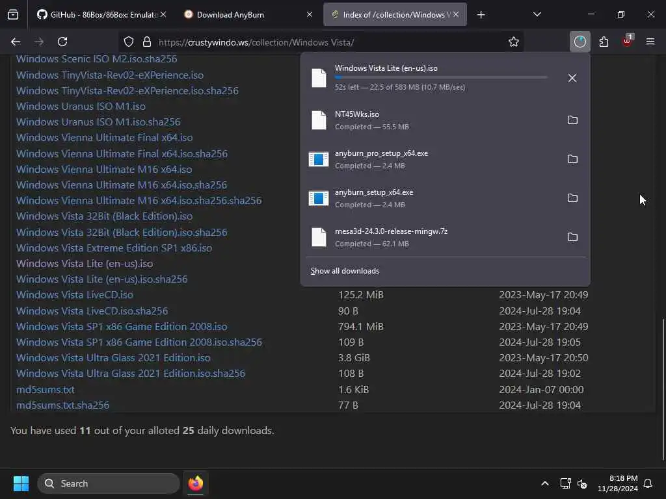666x499 pixels.
Task: Open the tracking protection shield icon
Action: pos(129,42)
